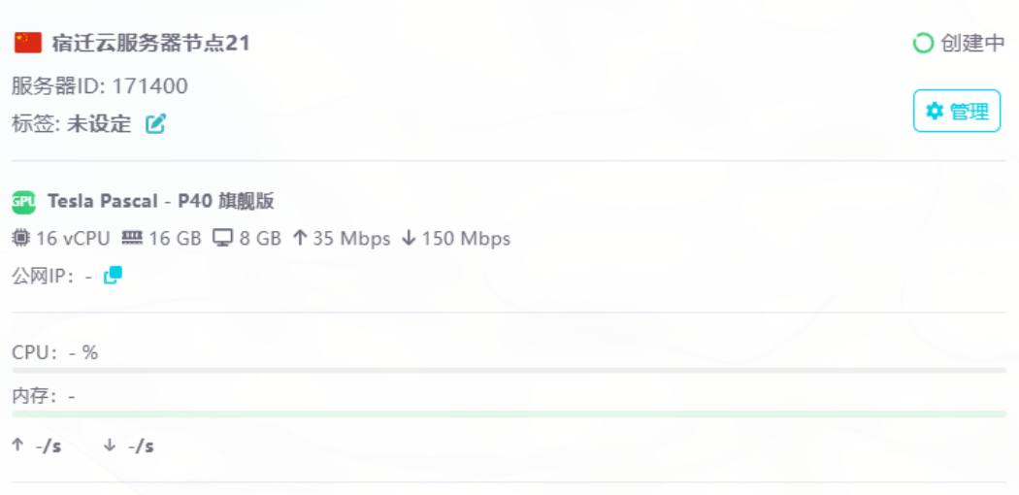Click the 服务器ID: 171400 text
Viewport: 1019px width, 495px height.
point(100,85)
